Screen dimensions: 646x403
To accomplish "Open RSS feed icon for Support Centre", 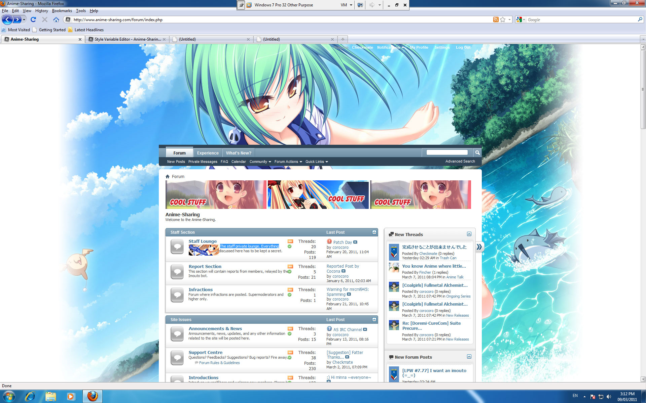I will click(290, 353).
